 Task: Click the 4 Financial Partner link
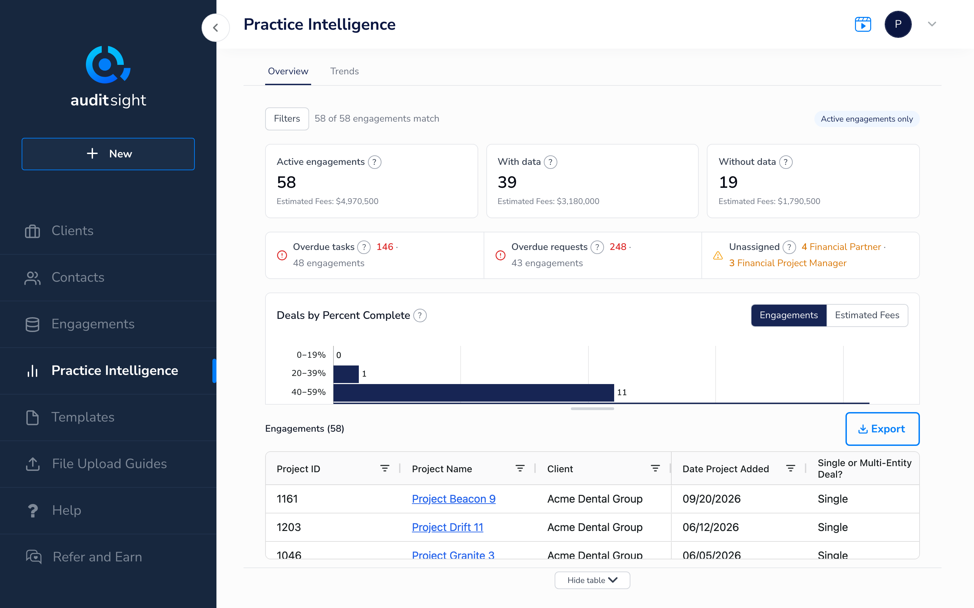point(841,247)
